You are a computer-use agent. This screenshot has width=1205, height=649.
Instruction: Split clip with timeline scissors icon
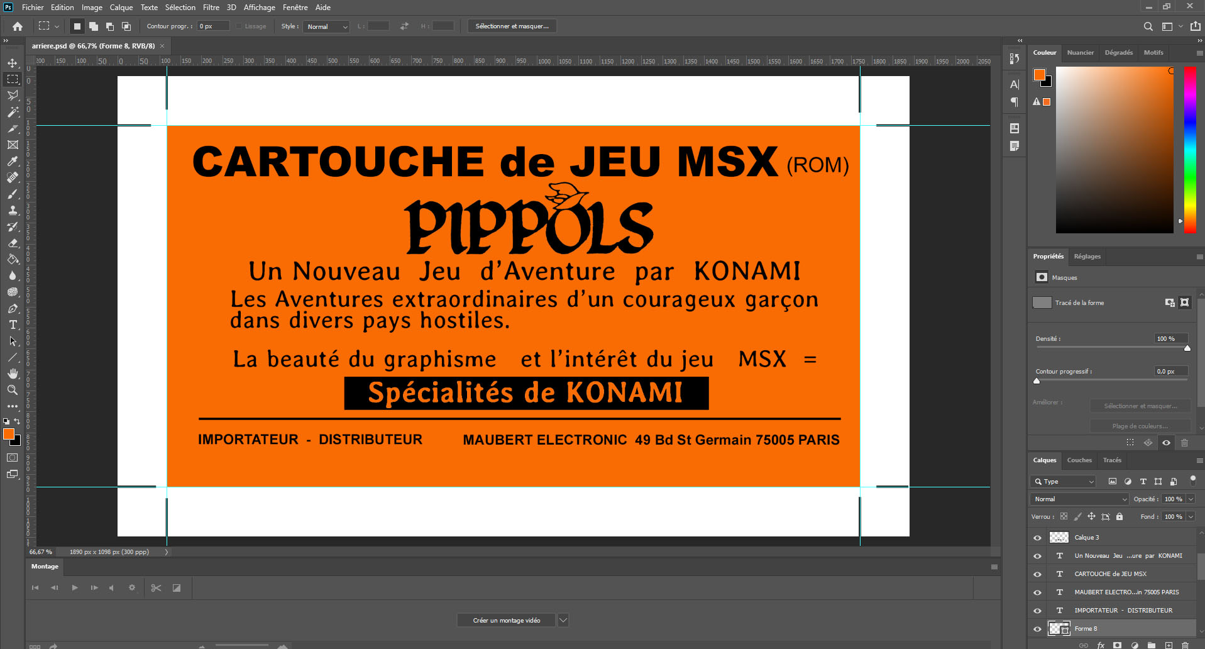click(156, 588)
